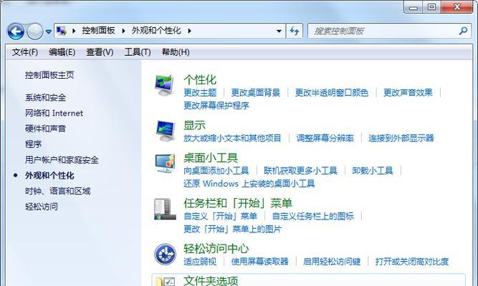This screenshot has height=286, width=478.
Task: Open the 帮助(H) menu
Action: pyautogui.click(x=176, y=52)
